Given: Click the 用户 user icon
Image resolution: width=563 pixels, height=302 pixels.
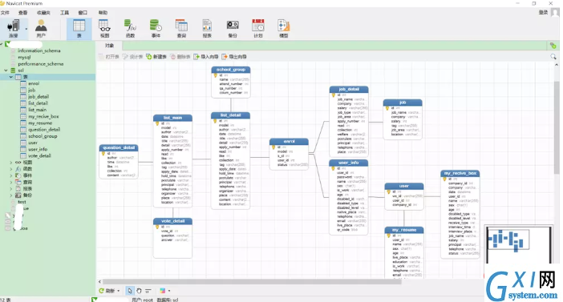Looking at the screenshot, I should point(41,29).
